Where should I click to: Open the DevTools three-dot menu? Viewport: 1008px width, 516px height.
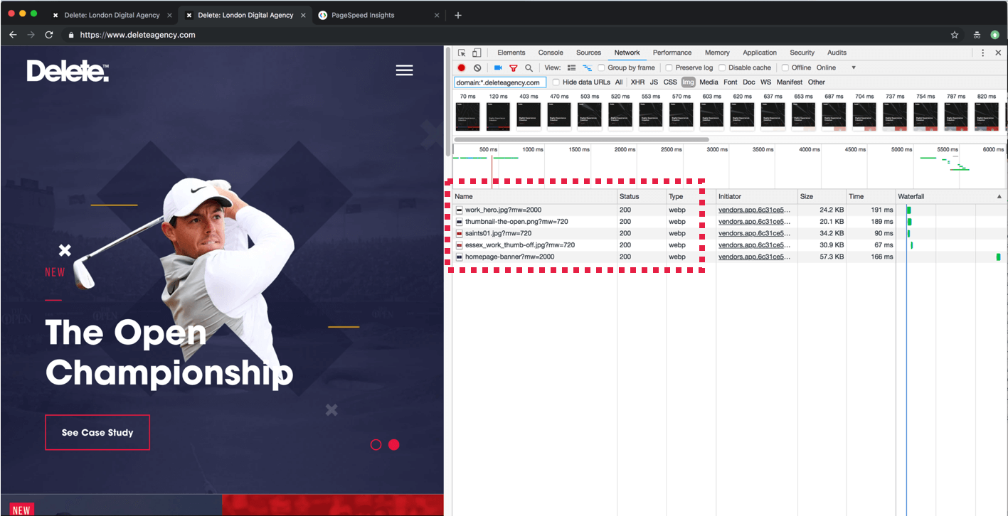click(983, 52)
